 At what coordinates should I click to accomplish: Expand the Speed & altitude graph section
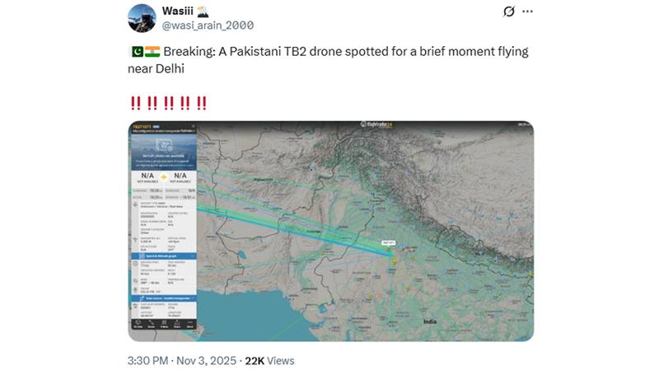tap(164, 256)
